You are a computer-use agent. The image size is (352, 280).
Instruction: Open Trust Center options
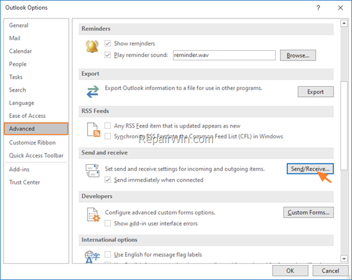point(36,182)
